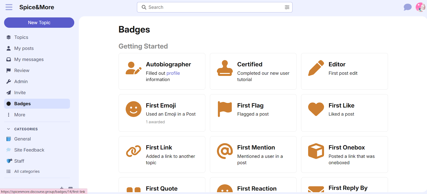The width and height of the screenshot is (427, 194).
Task: Click the First Emoji smiley badge icon
Action: (133, 109)
